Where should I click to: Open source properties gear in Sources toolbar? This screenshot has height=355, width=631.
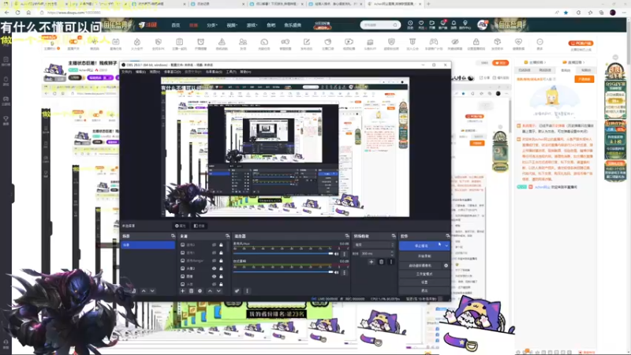click(x=200, y=290)
